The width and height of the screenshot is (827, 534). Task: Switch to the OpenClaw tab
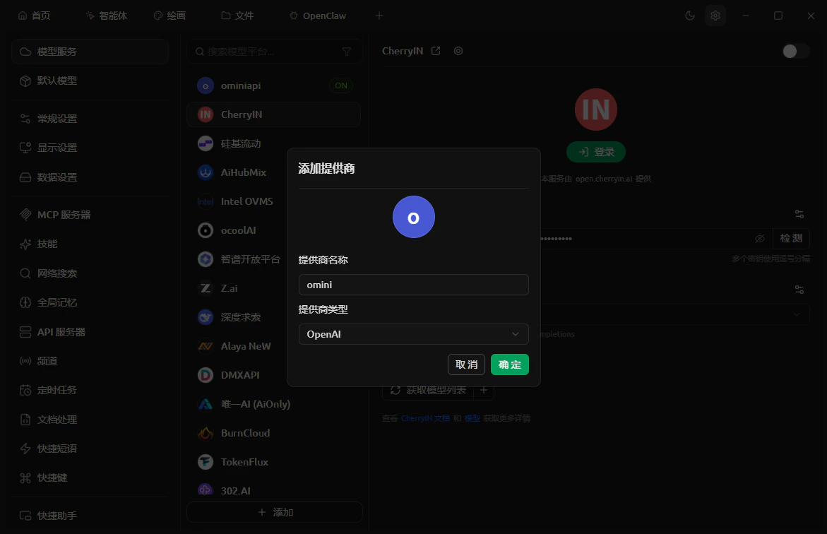point(318,16)
